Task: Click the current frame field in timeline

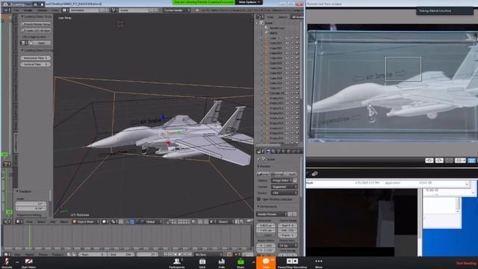Action: 147,254
